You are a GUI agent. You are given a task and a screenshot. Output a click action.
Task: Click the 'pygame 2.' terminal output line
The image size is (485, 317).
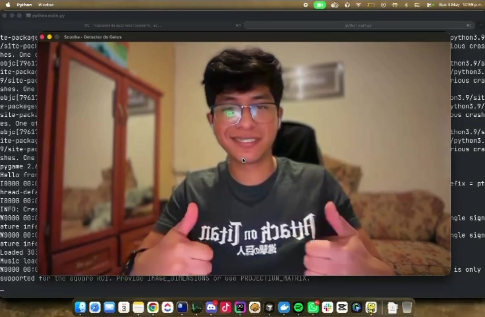click(18, 166)
